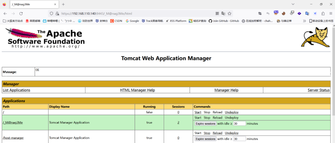
Task: Select the /_M@nag3Me browser tab
Action: point(34,4)
